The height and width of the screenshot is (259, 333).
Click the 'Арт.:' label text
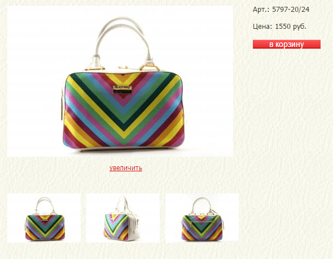tap(261, 10)
